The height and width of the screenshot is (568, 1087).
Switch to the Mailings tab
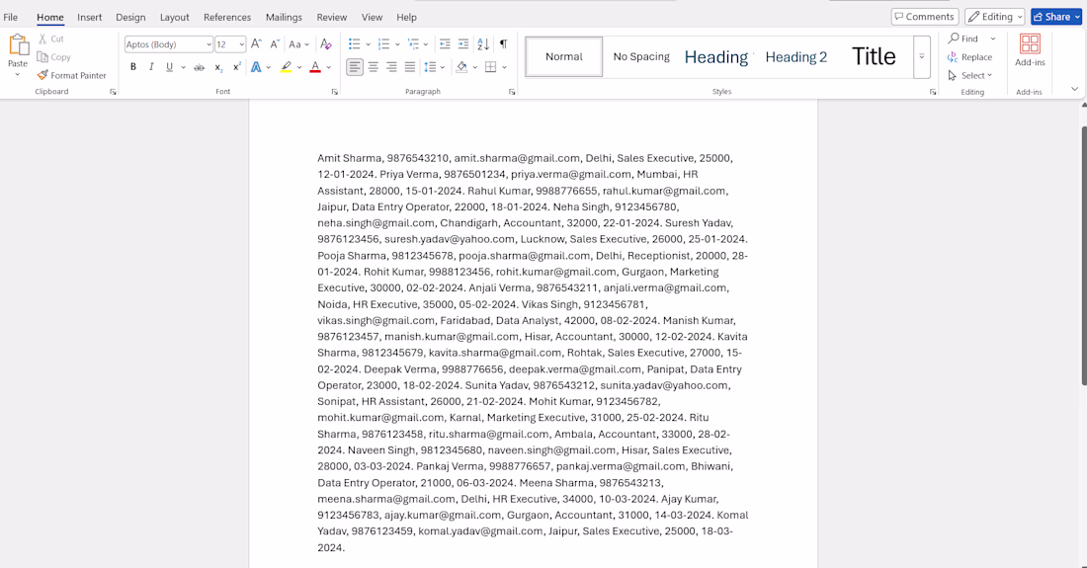point(284,17)
